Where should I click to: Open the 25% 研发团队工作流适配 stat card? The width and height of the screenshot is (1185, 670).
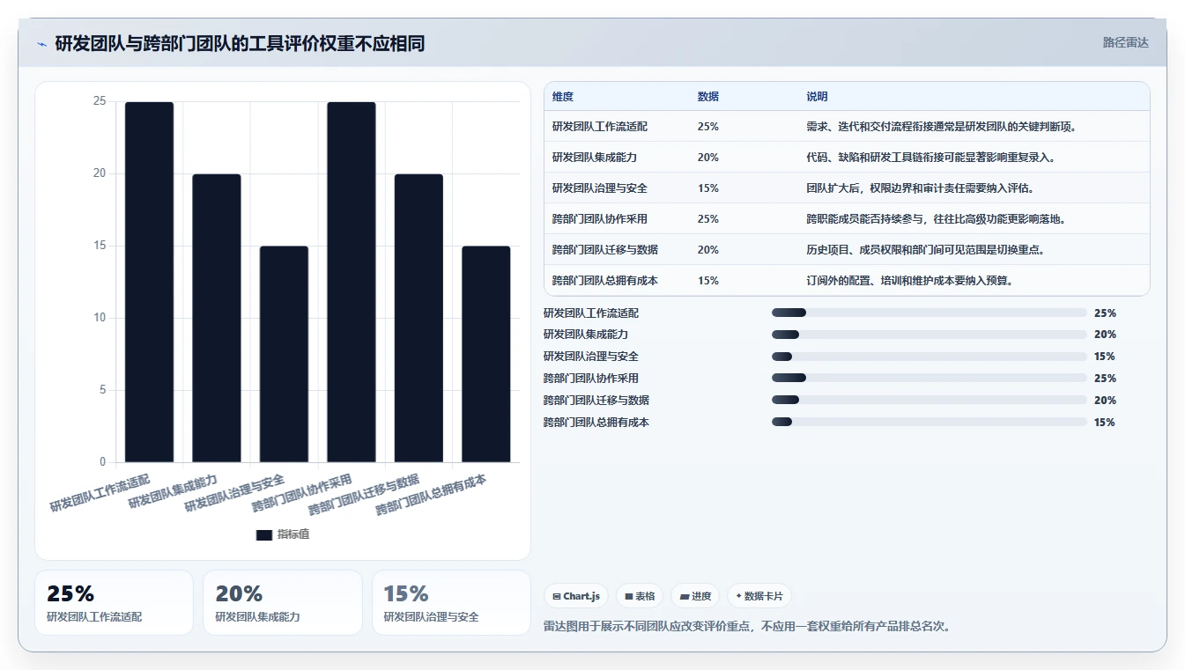click(114, 602)
